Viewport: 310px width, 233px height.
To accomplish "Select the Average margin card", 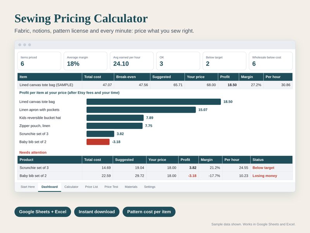I will click(85, 61).
